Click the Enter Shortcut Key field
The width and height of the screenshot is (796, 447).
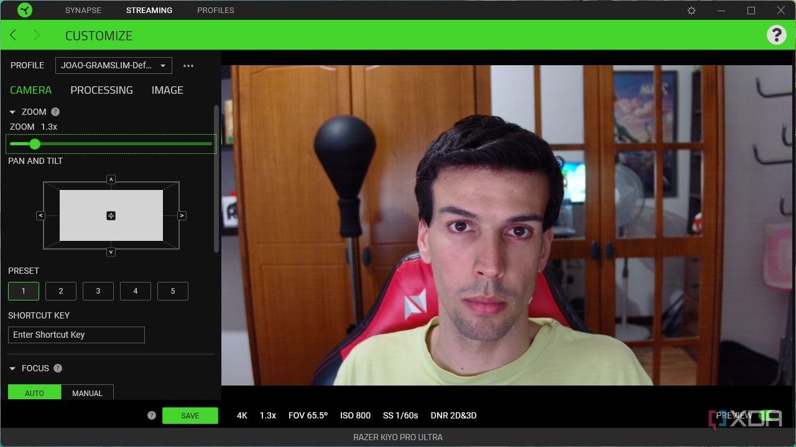coord(76,335)
